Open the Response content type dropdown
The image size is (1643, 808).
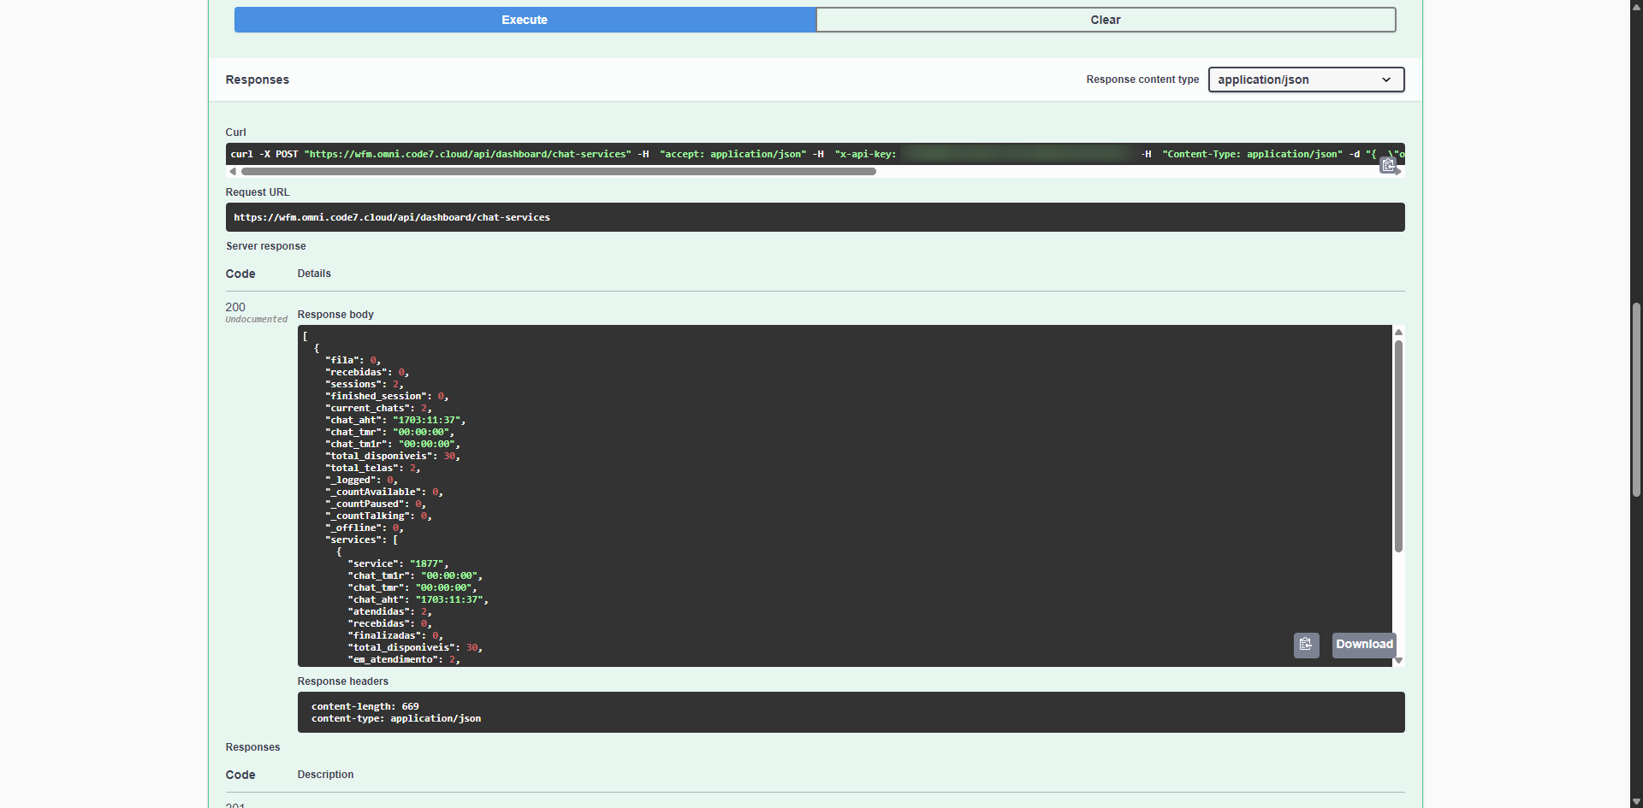tap(1305, 80)
